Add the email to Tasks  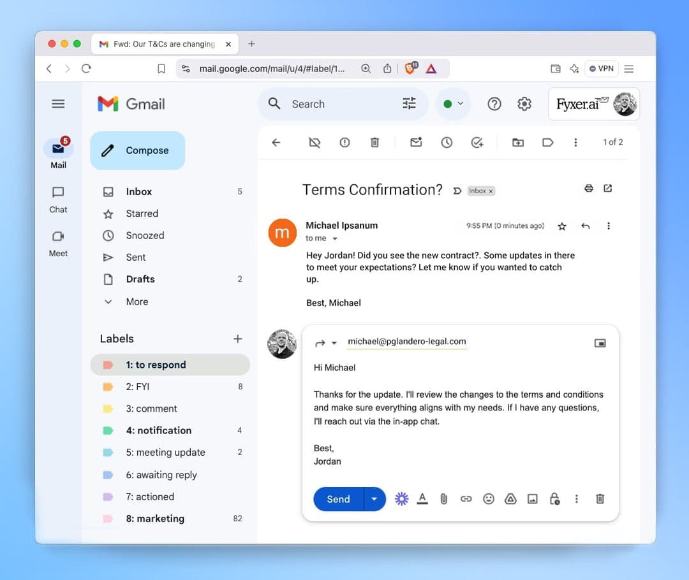[477, 142]
